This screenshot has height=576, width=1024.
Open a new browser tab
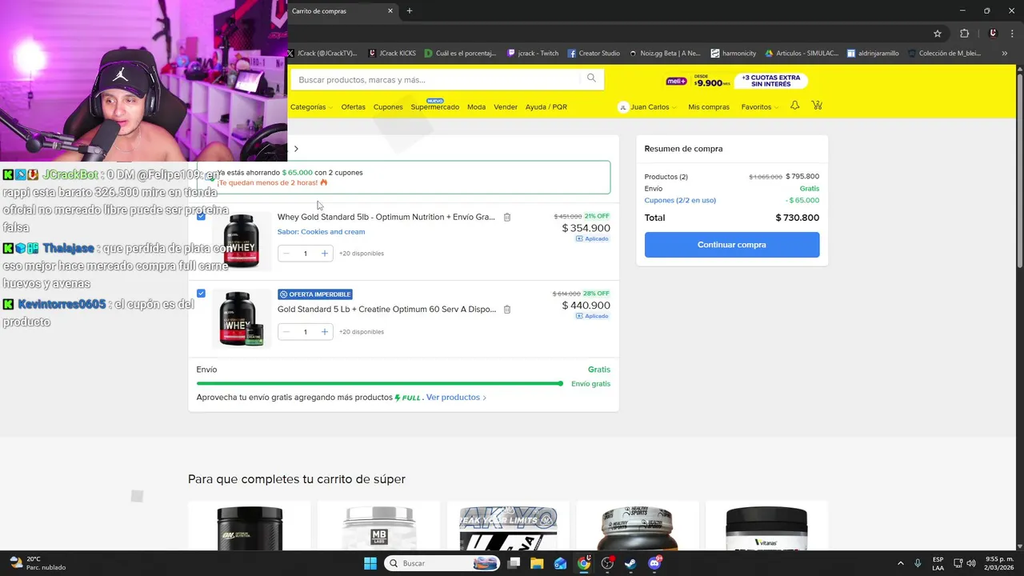410,11
